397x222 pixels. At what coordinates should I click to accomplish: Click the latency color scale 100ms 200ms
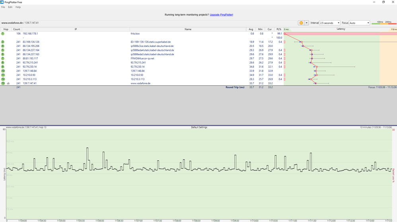point(384,23)
